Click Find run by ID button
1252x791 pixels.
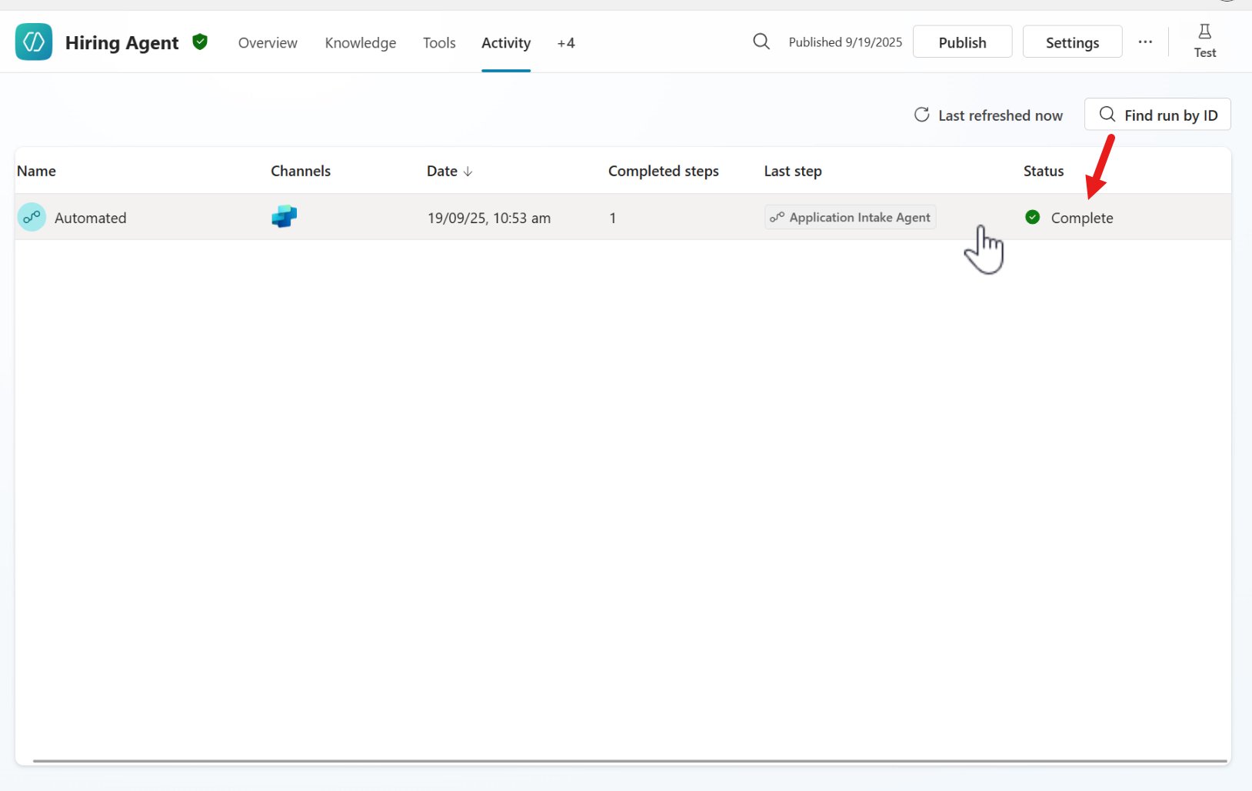pos(1157,115)
